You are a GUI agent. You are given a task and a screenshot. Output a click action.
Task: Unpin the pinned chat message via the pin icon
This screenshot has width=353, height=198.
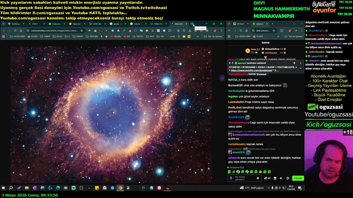(x=294, y=63)
